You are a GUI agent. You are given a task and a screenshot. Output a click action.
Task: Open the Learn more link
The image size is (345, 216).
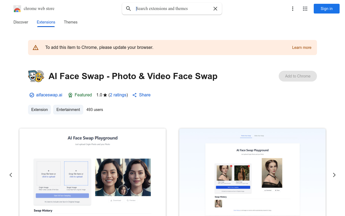pos(302,48)
